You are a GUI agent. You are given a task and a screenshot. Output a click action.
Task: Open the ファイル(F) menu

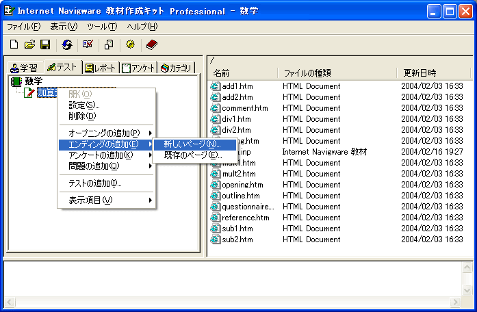pyautogui.click(x=23, y=27)
